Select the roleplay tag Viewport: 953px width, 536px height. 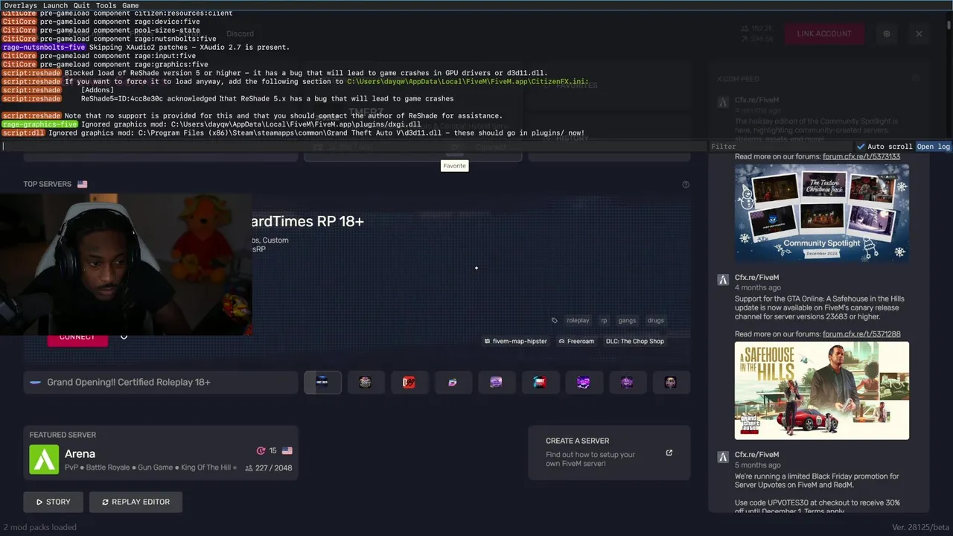pos(578,320)
